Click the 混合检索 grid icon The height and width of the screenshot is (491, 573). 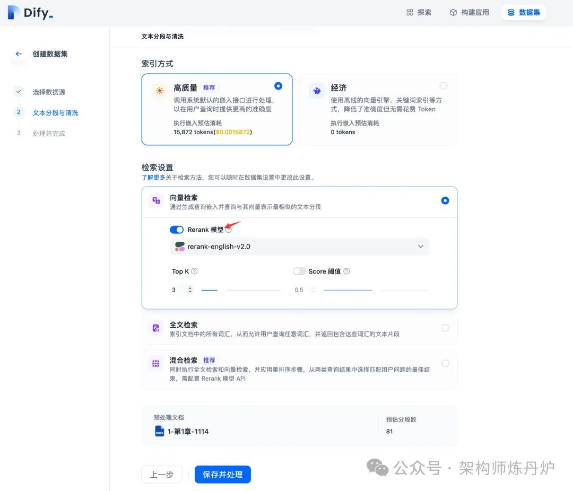click(x=155, y=363)
